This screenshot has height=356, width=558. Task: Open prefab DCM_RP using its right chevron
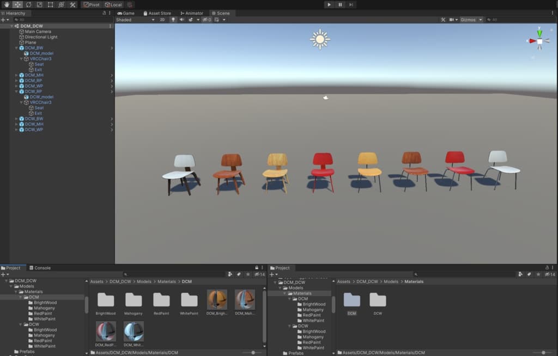pos(112,81)
